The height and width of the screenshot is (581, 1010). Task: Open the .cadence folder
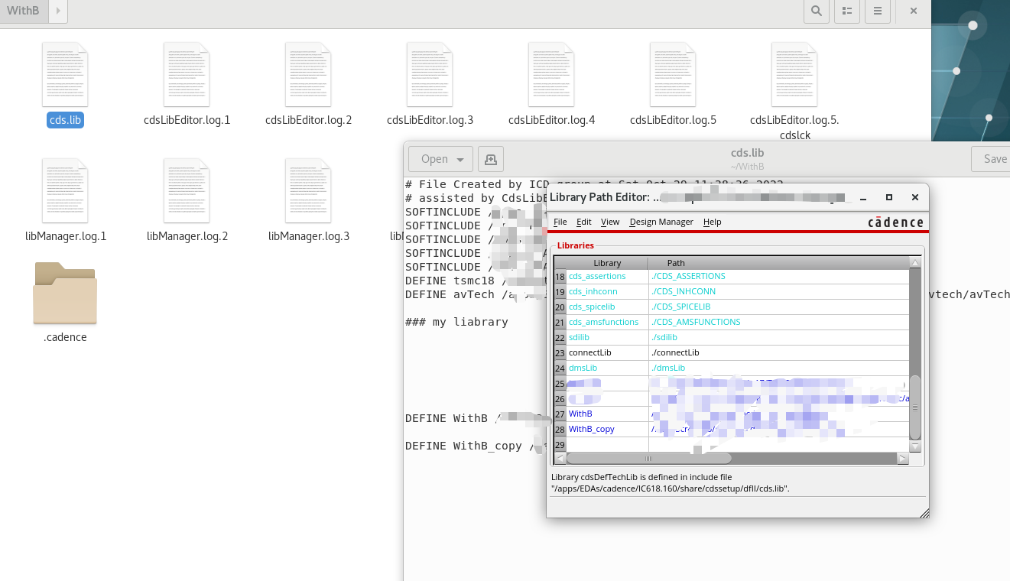(x=65, y=294)
